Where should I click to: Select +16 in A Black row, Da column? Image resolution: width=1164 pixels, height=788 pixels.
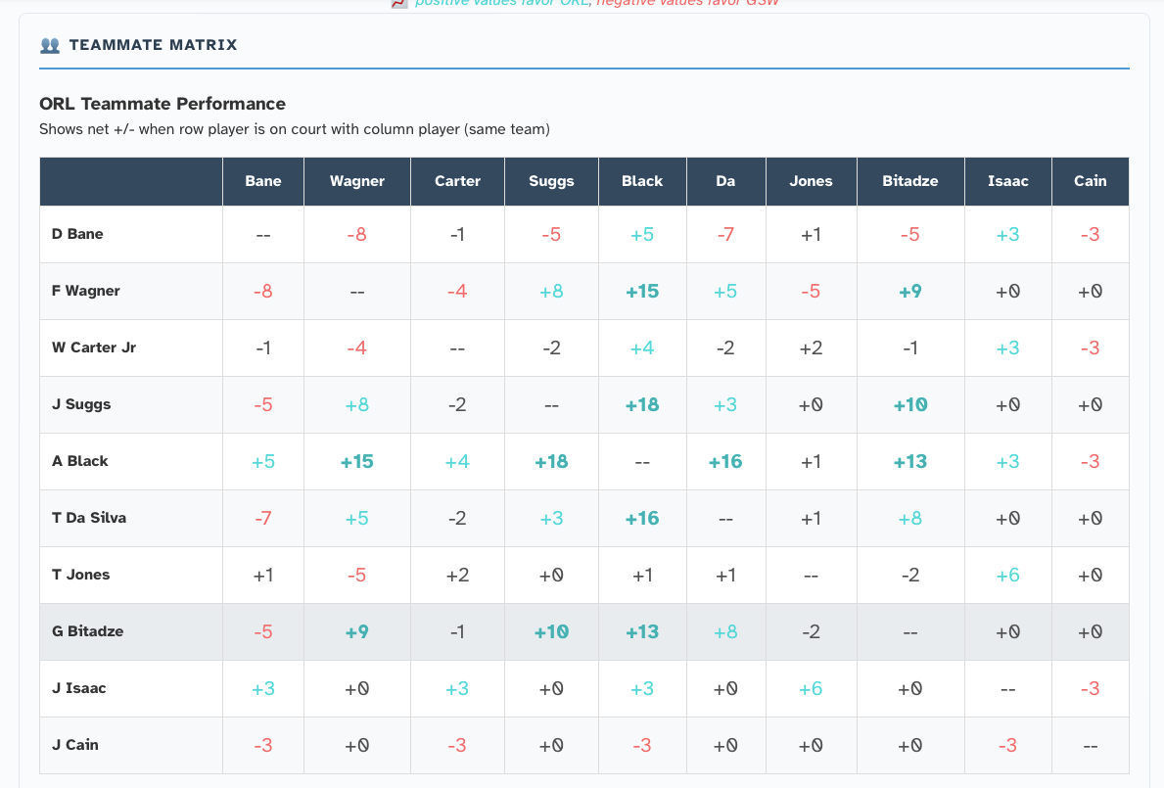coord(726,461)
